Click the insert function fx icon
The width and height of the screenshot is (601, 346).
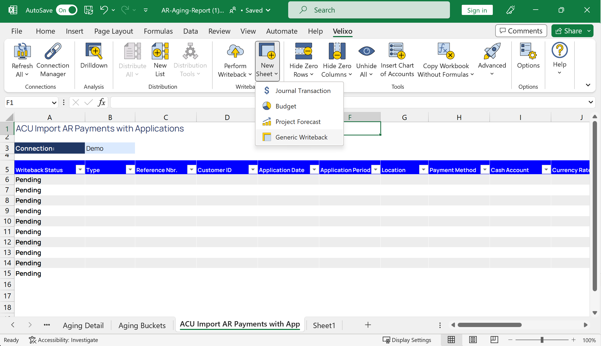[x=102, y=102]
